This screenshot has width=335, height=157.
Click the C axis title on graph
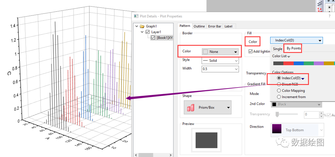pos(9,73)
